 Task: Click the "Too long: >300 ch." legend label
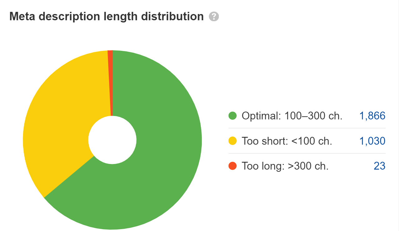(x=285, y=166)
